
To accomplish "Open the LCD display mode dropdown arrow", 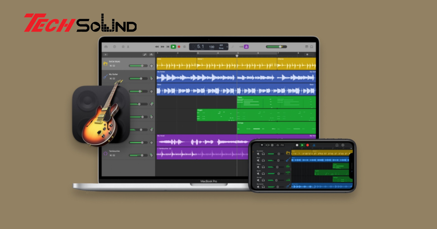I will [227, 47].
